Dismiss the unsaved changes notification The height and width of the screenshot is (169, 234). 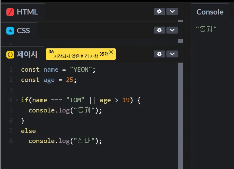click(x=111, y=52)
